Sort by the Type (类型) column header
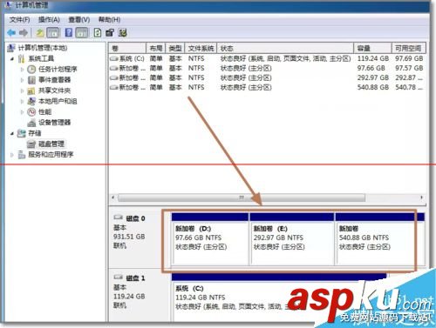Viewport: 436px width, 328px height. 175,48
